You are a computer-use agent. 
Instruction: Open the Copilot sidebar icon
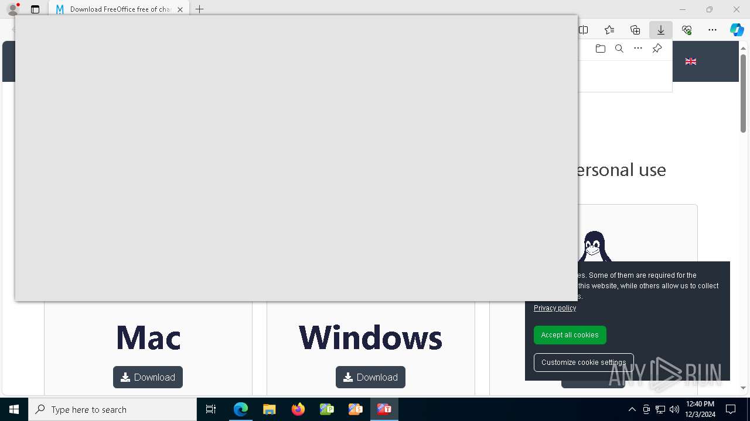point(737,30)
